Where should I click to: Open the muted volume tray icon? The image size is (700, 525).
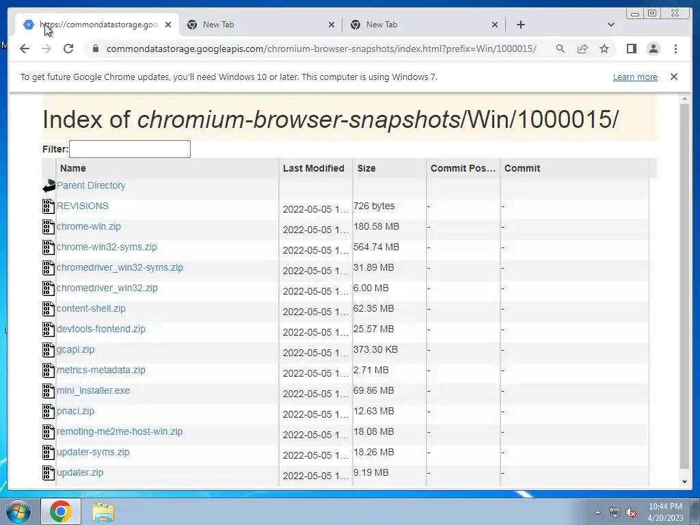pyautogui.click(x=631, y=513)
